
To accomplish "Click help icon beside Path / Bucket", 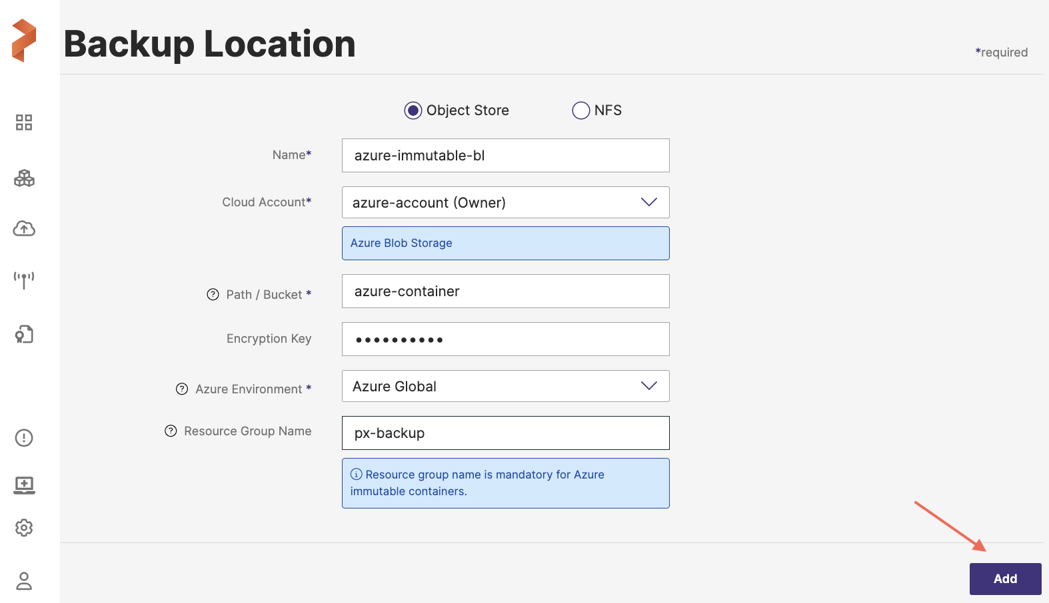I will (x=213, y=295).
